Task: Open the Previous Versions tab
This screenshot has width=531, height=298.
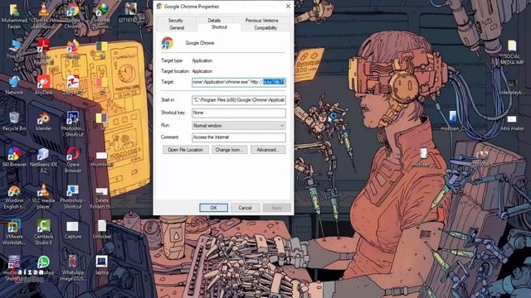Action: tap(261, 20)
